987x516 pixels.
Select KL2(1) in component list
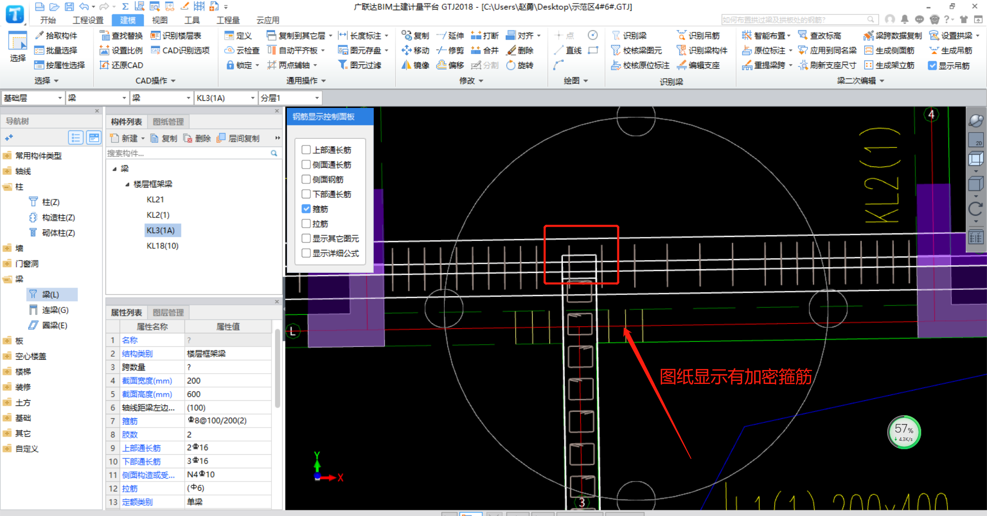coord(158,215)
